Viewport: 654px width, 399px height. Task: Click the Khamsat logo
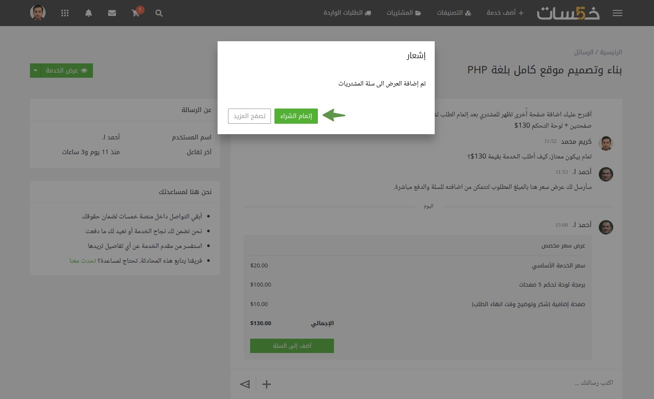coord(568,13)
